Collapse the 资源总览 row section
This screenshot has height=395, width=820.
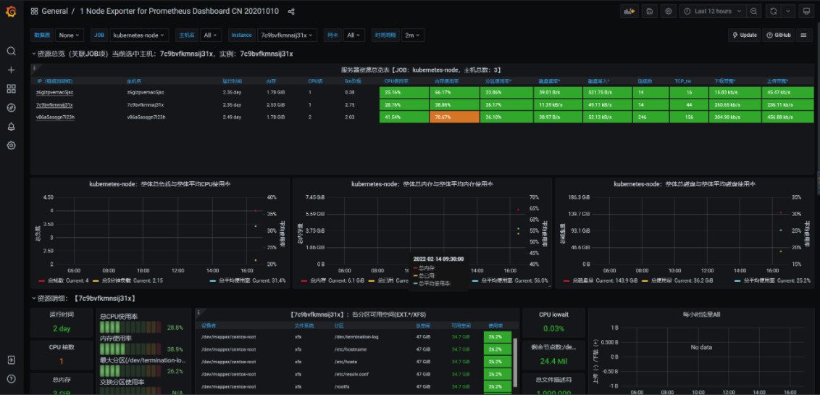34,54
